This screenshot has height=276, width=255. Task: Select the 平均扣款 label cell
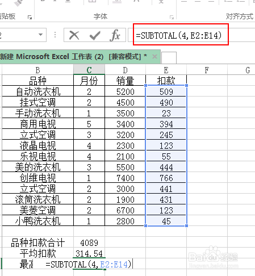tap(37, 253)
